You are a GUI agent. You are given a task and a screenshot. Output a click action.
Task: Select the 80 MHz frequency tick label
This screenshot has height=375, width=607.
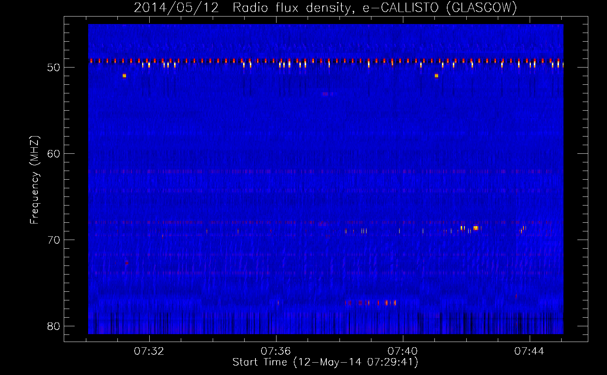click(x=54, y=326)
